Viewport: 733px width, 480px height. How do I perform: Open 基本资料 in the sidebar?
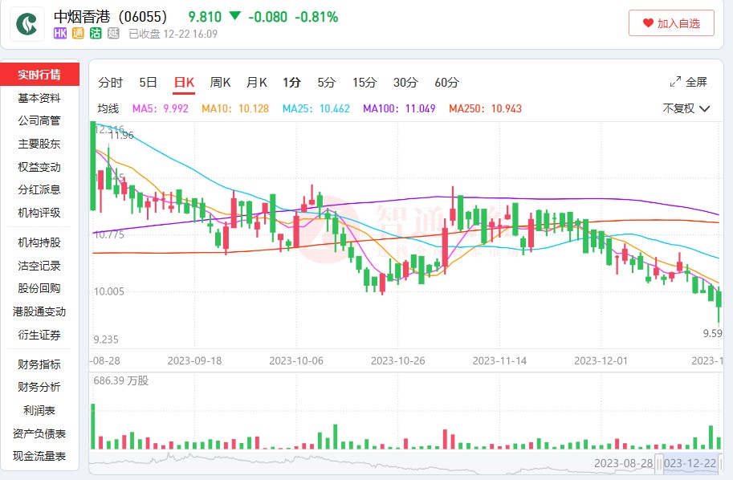point(39,98)
